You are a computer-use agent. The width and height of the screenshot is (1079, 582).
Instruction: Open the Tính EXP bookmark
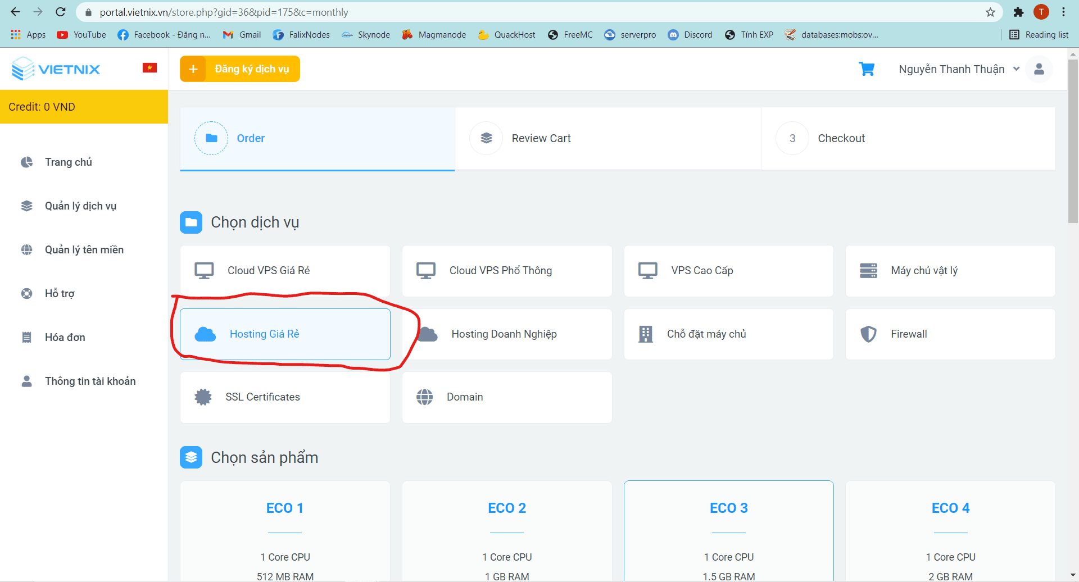[749, 35]
